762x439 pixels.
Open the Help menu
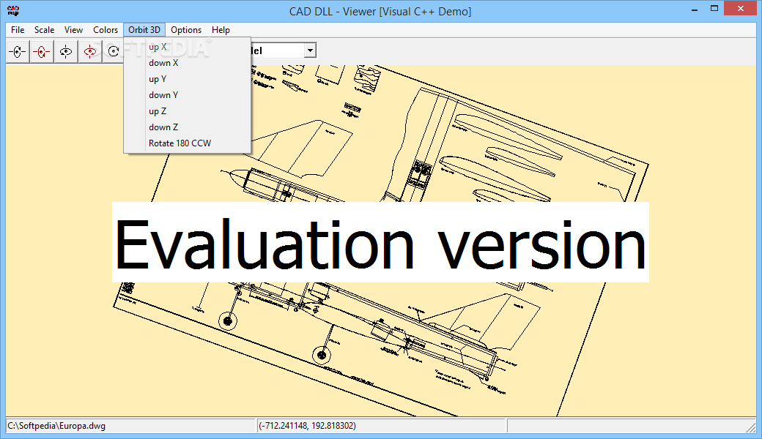click(221, 29)
